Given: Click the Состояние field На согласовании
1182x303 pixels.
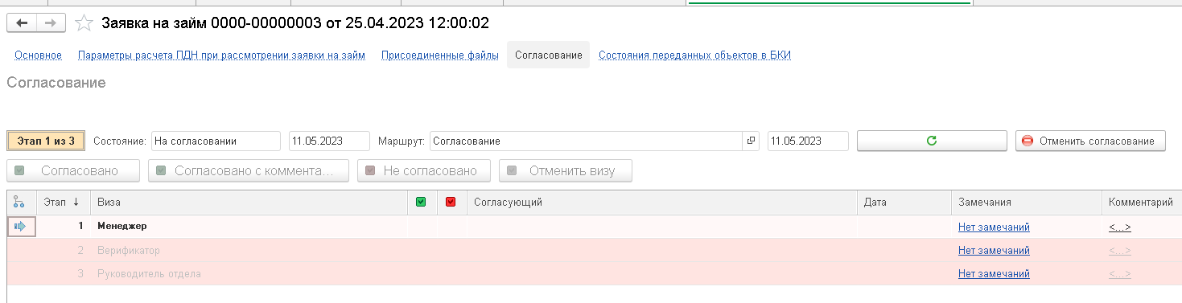Looking at the screenshot, I should (x=216, y=141).
